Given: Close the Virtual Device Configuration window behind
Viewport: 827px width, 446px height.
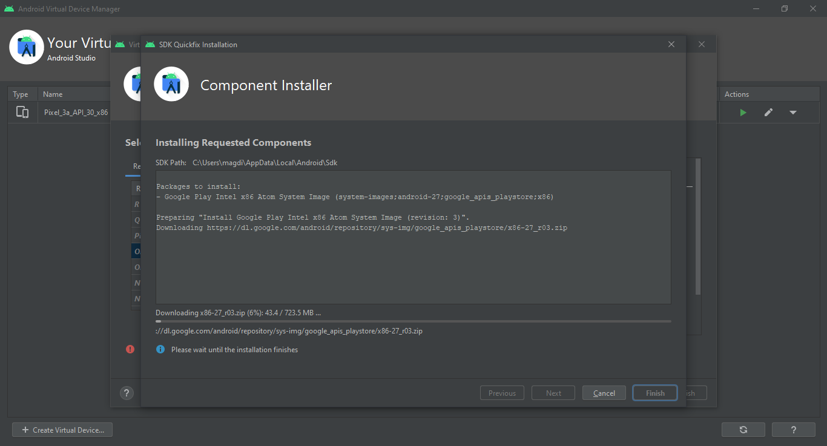Looking at the screenshot, I should 702,44.
